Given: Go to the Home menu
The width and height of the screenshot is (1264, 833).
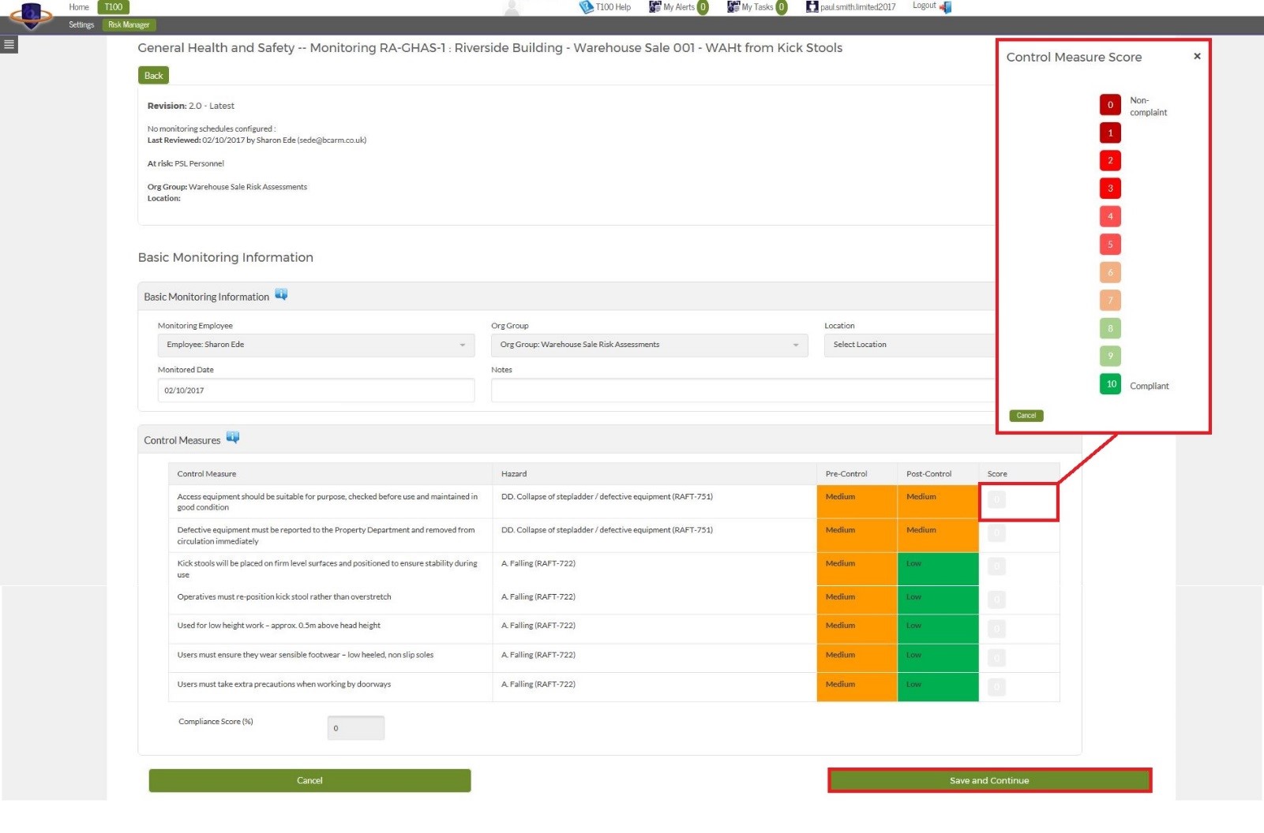Looking at the screenshot, I should point(78,6).
